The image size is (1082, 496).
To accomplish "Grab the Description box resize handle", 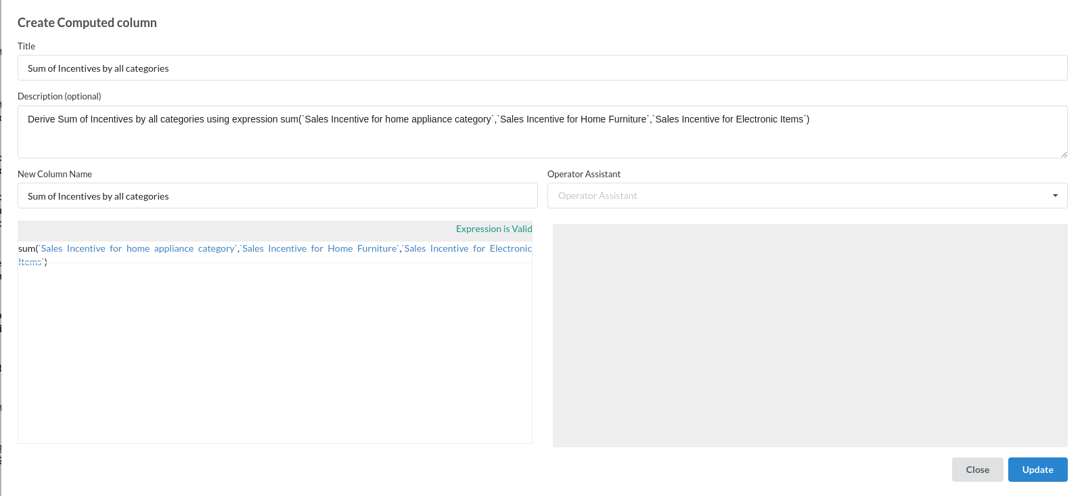I will pyautogui.click(x=1063, y=154).
